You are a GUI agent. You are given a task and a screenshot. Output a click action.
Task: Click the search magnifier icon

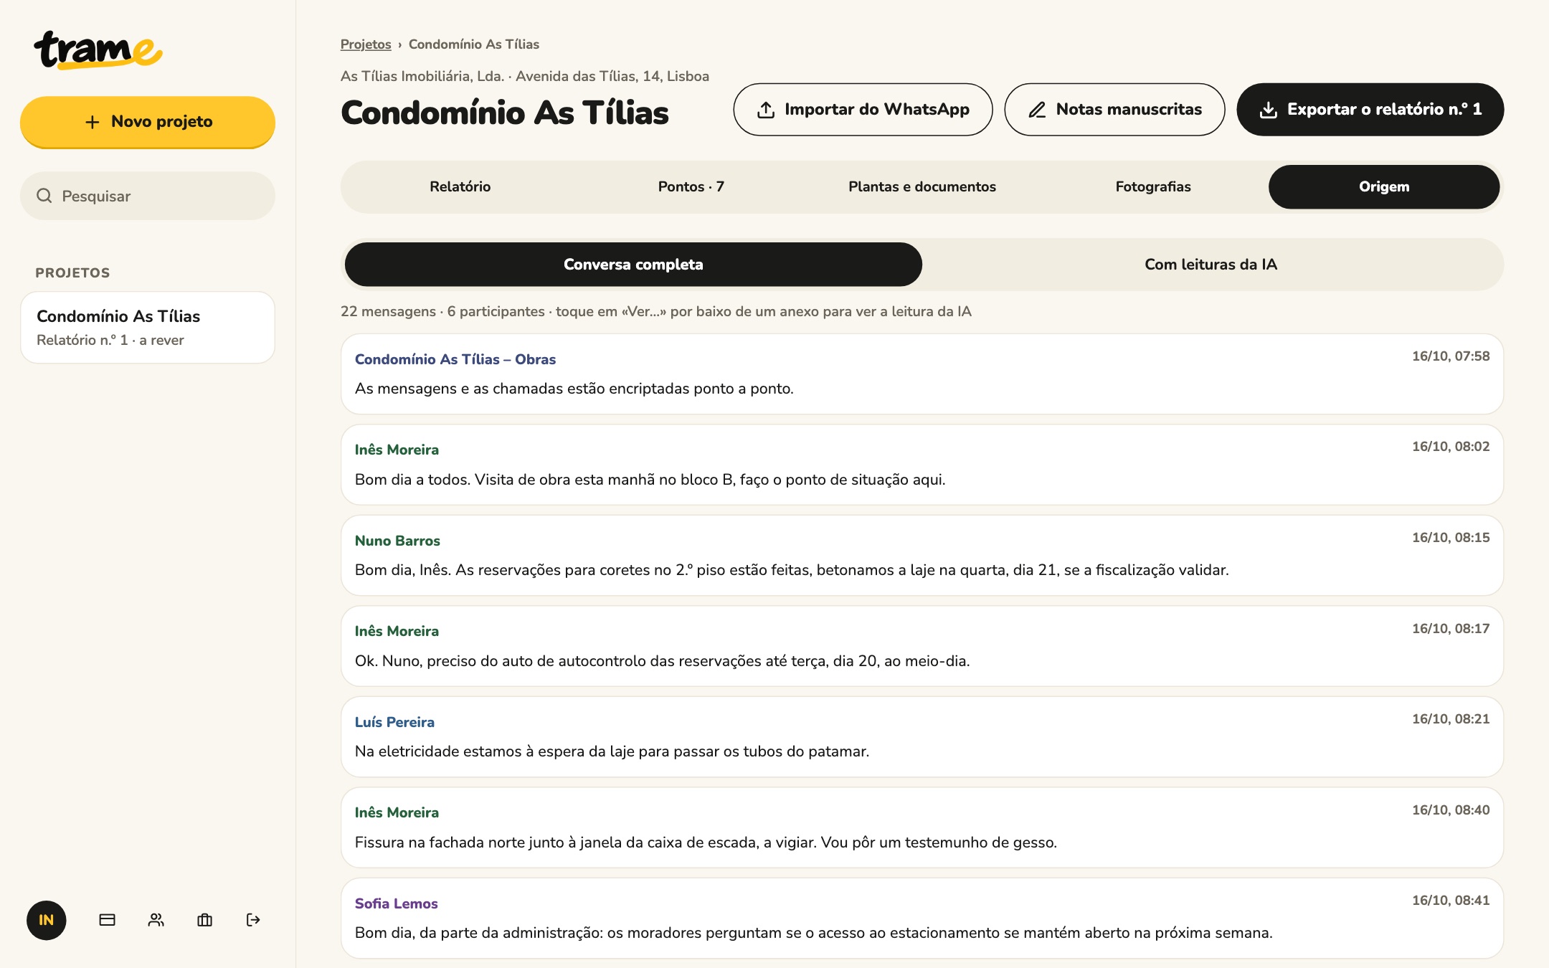pyautogui.click(x=44, y=196)
